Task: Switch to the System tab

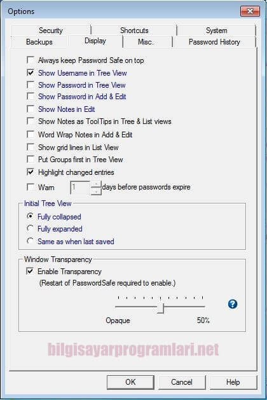Action: (216, 31)
